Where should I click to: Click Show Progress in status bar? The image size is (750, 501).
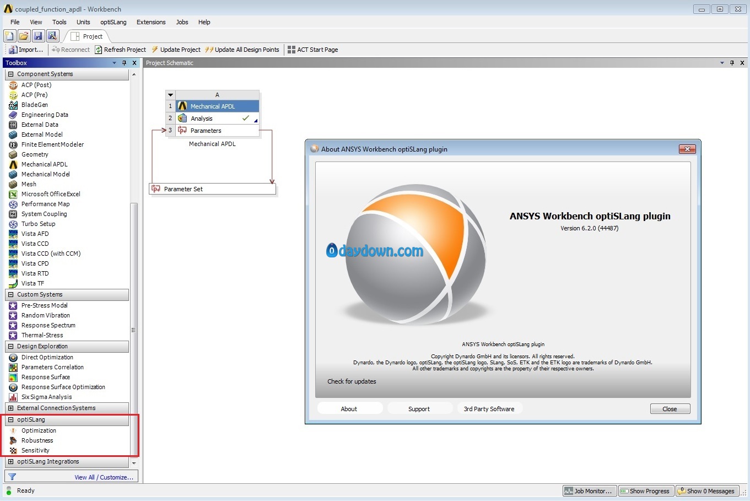click(645, 491)
